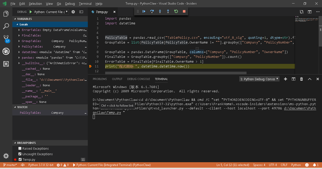The height and width of the screenshot is (169, 322).
Task: Stop the debug session
Action: point(184,11)
